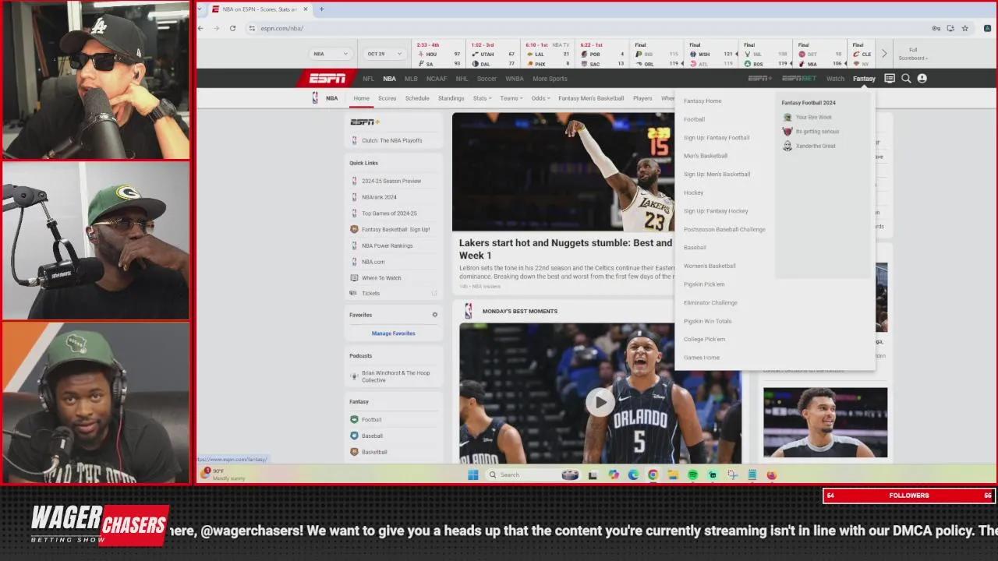Reload the page with the refresh icon
The width and height of the screenshot is (998, 561).
click(232, 28)
